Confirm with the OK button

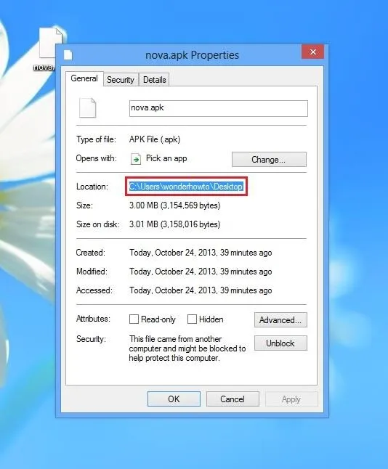coord(174,399)
